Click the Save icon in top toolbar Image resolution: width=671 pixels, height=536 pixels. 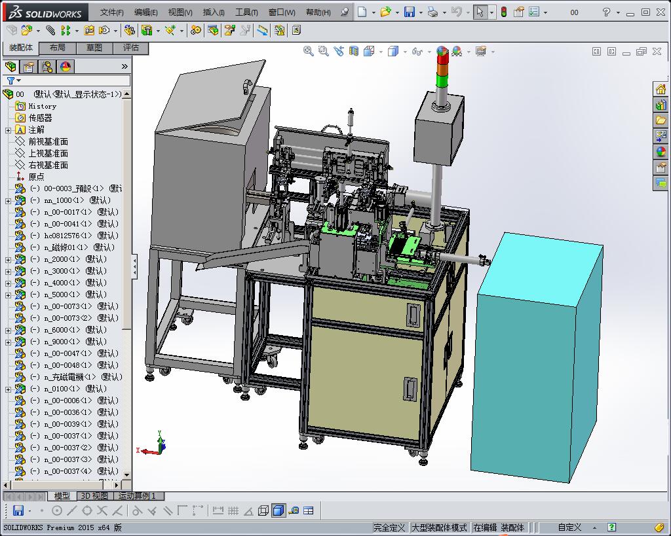click(x=410, y=12)
